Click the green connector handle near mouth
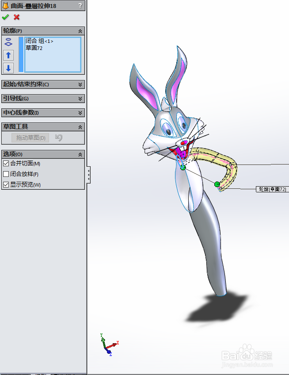 pos(183,168)
